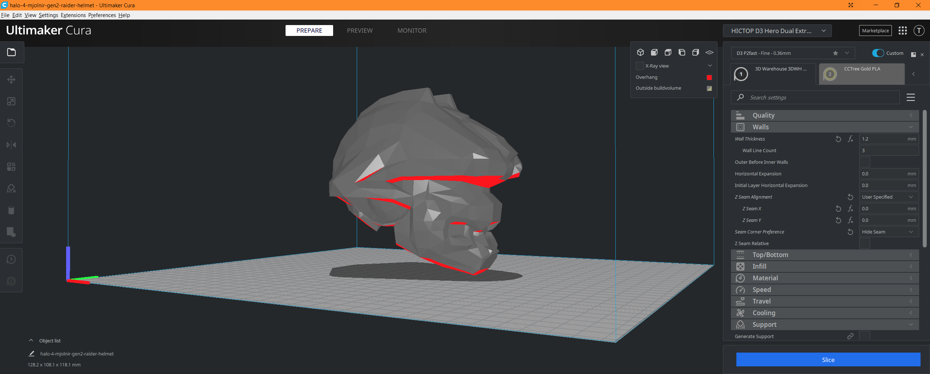930x374 pixels.
Task: Select the Rotate tool
Action: pyautogui.click(x=11, y=123)
